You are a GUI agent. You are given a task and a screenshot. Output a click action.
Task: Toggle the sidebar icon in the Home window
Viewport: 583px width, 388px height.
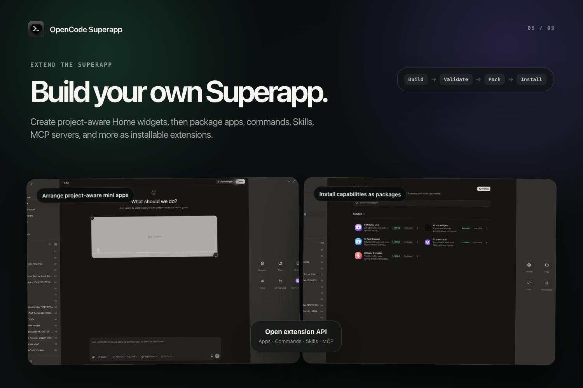[x=31, y=184]
